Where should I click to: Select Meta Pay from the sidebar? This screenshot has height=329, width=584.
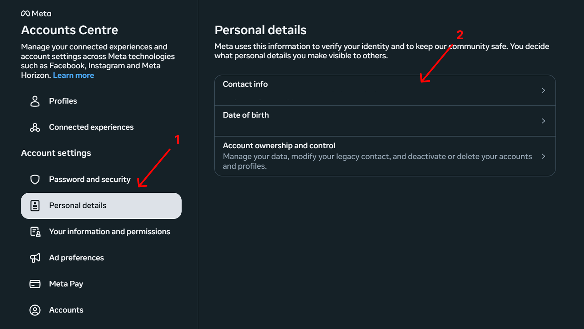tap(66, 284)
